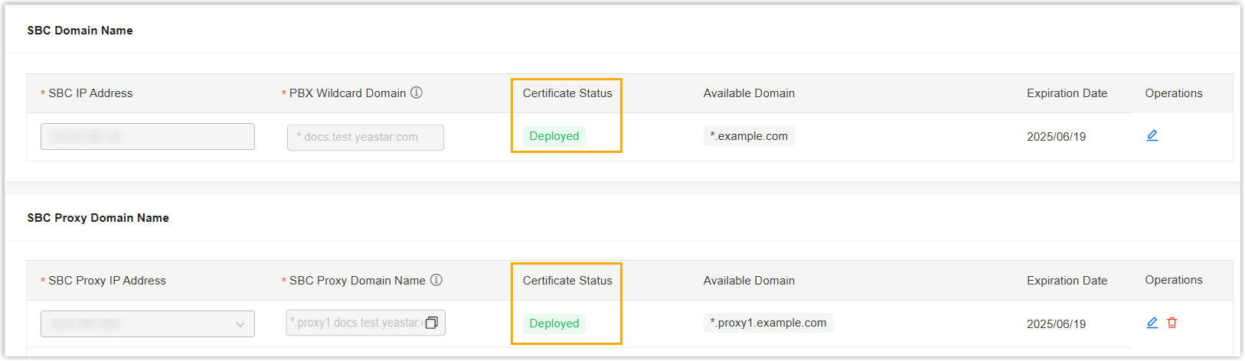Click the Deployed badge in SBC Domain Name table
The image size is (1245, 361).
click(554, 136)
